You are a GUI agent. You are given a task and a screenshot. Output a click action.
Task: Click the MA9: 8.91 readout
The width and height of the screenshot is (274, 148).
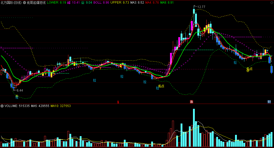pyautogui.click(x=167, y=3)
